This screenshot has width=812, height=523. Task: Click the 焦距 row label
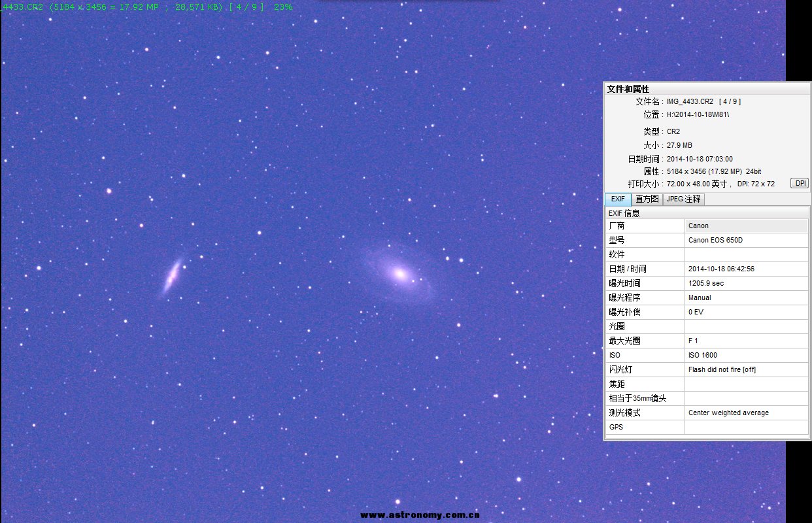645,384
